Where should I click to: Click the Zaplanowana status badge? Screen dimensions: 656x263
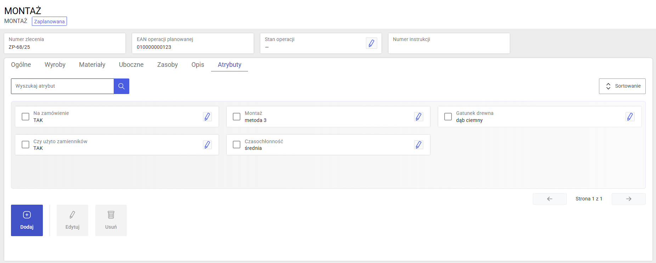(49, 22)
